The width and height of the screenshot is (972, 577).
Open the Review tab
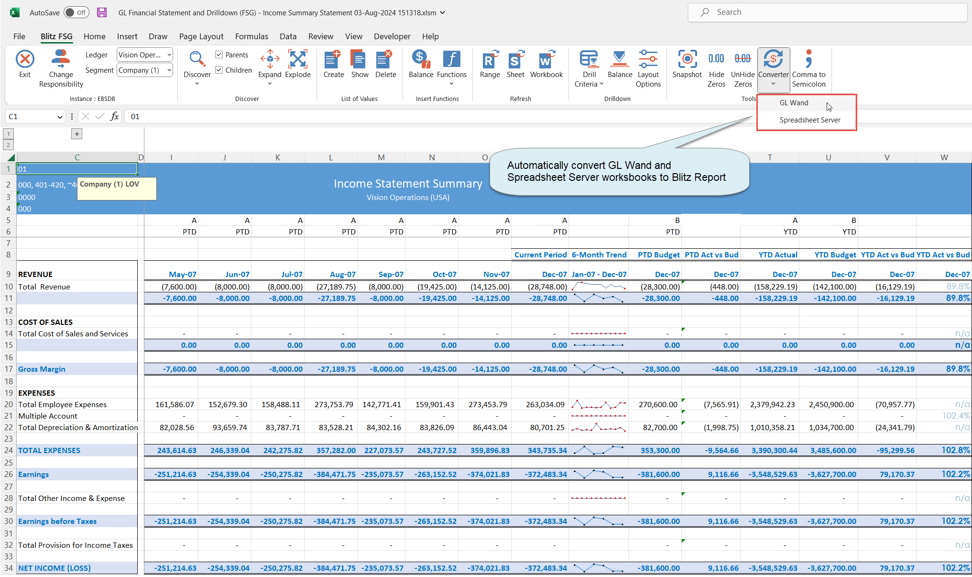[x=320, y=36]
